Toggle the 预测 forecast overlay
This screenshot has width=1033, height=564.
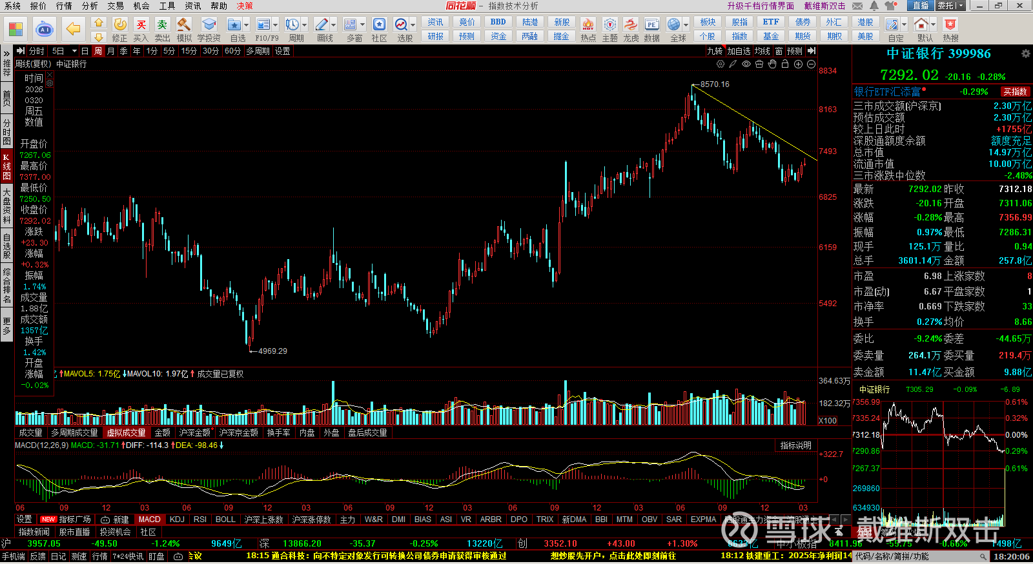795,51
